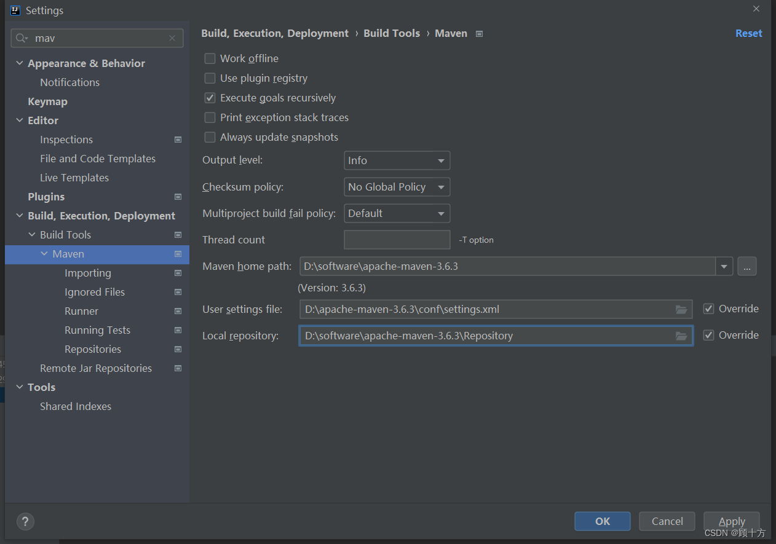The width and height of the screenshot is (776, 544).
Task: Toggle Override for User settings file
Action: pyautogui.click(x=709, y=309)
